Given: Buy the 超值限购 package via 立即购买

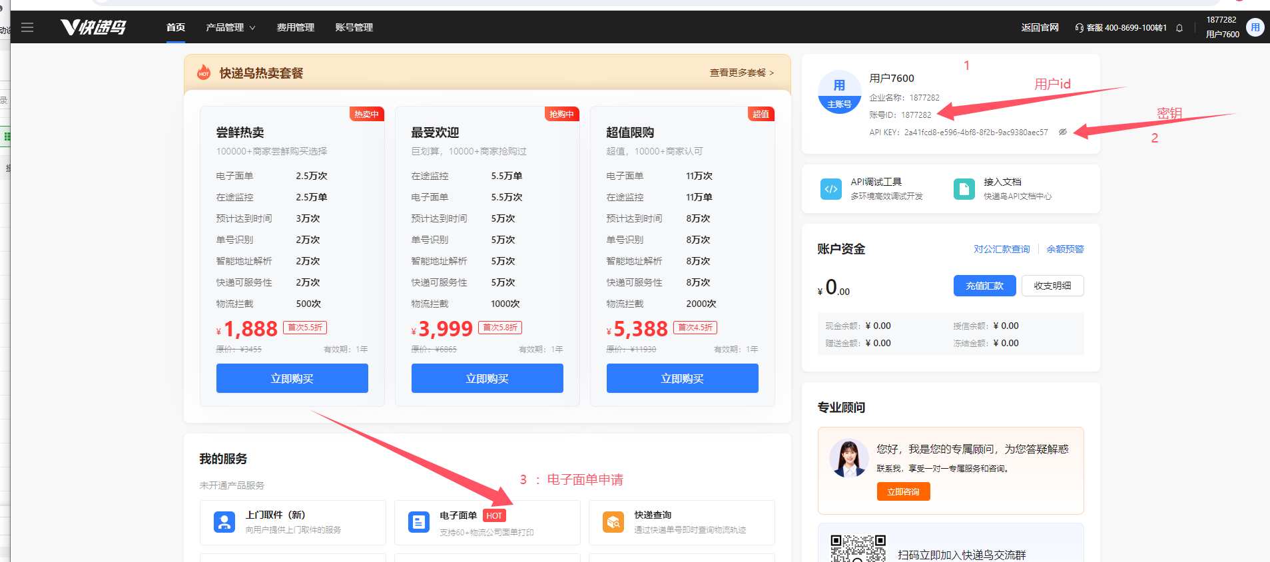Looking at the screenshot, I should coord(683,378).
